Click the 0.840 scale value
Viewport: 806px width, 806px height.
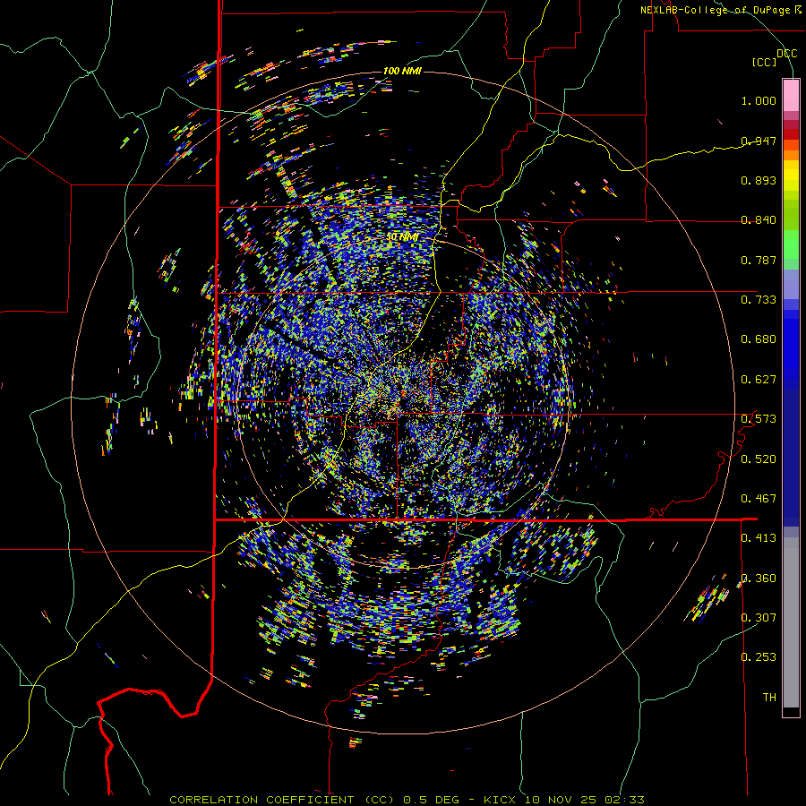click(759, 220)
